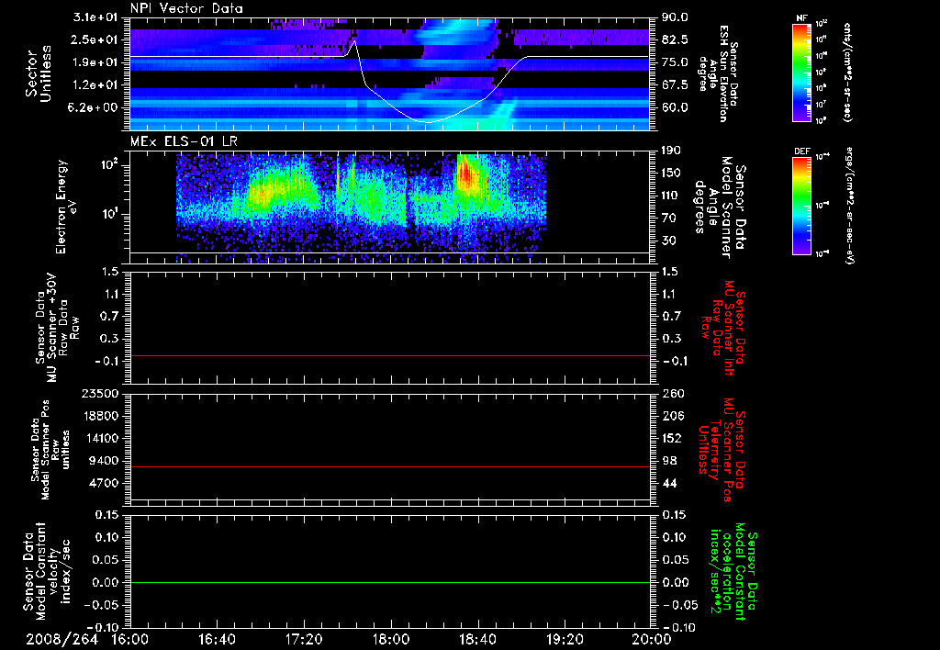940x650 pixels.
Task: Click the 'Electron Energy eV' axis title
Action: click(x=66, y=207)
